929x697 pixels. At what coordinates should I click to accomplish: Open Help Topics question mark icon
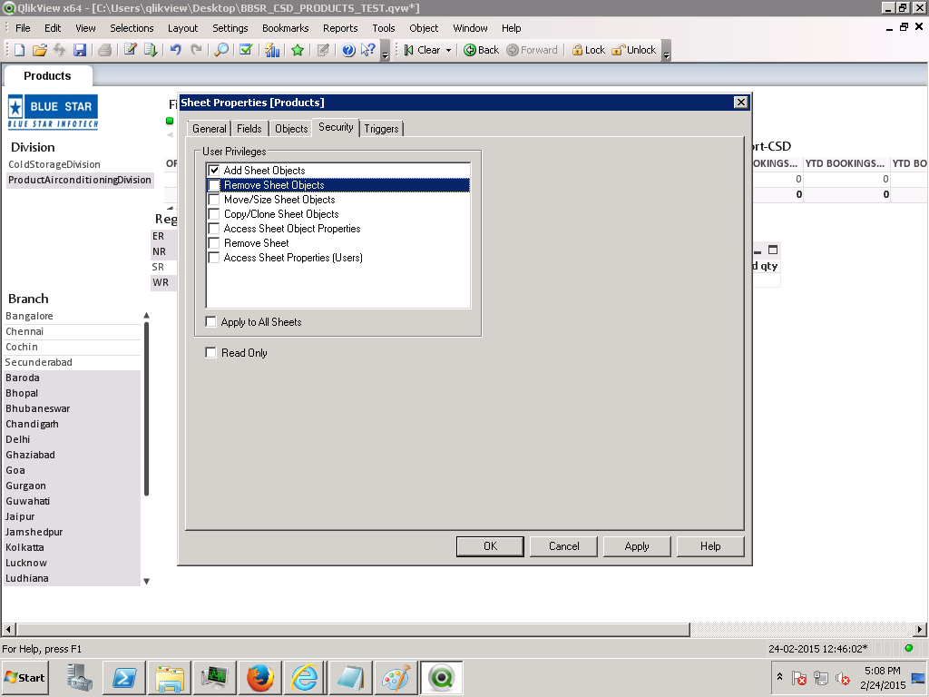348,51
